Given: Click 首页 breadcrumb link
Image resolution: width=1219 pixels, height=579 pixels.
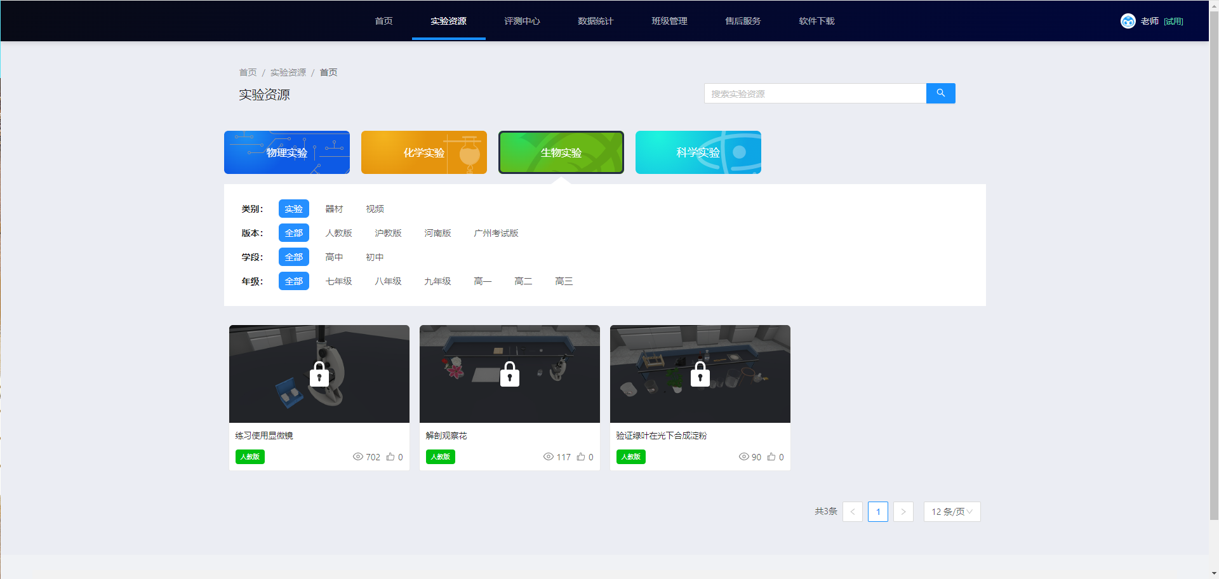Looking at the screenshot, I should [x=248, y=72].
